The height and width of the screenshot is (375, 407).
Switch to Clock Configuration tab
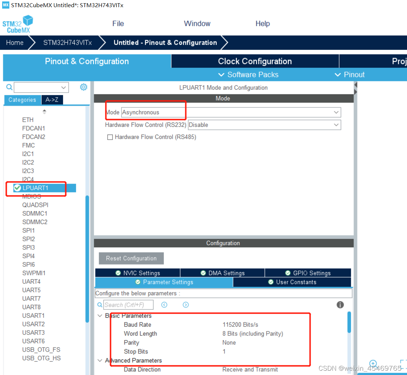point(255,61)
